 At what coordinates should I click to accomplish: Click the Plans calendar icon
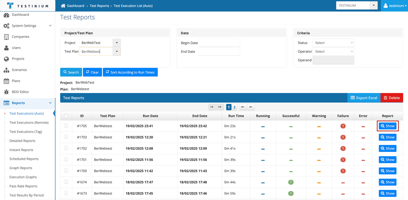(x=6, y=81)
